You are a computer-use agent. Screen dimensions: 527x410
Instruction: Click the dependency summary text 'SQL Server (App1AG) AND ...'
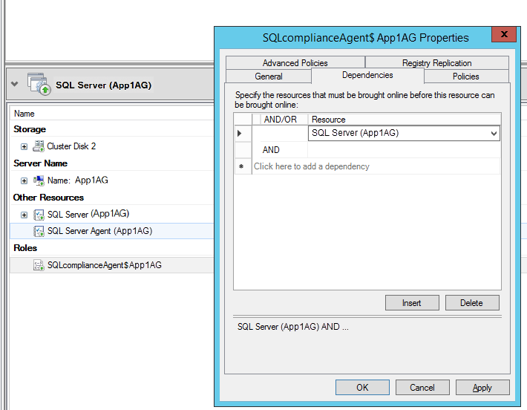[x=293, y=327]
